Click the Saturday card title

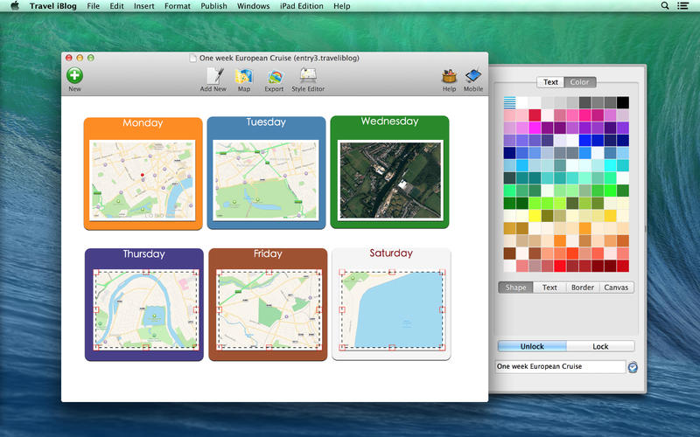click(391, 253)
